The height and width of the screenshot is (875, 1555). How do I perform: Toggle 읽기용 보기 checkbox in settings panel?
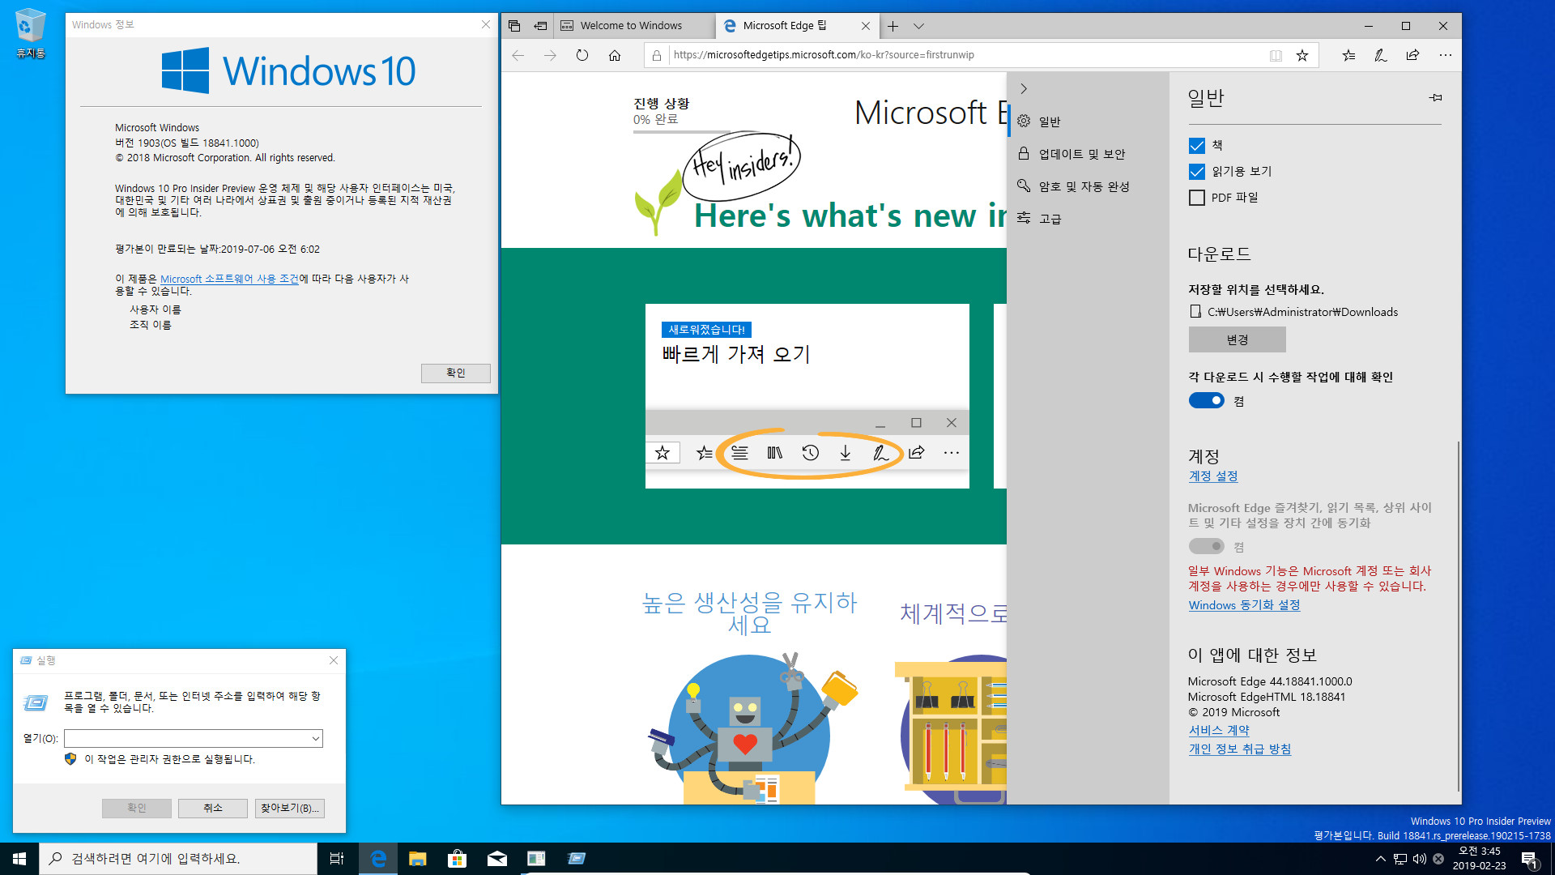(1196, 171)
